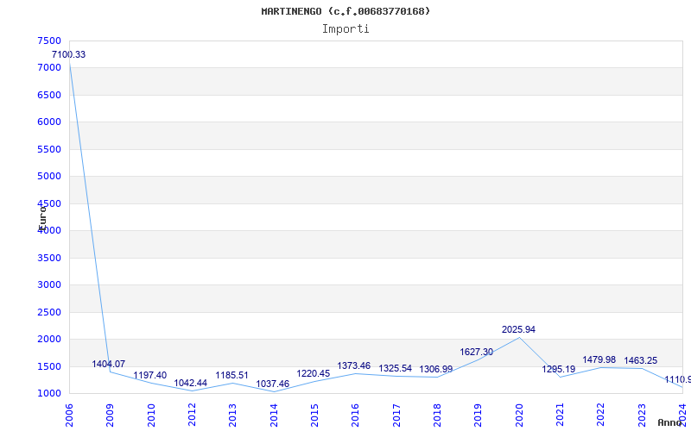
Task: Click the 2015 x-axis year label
Action: click(x=314, y=415)
